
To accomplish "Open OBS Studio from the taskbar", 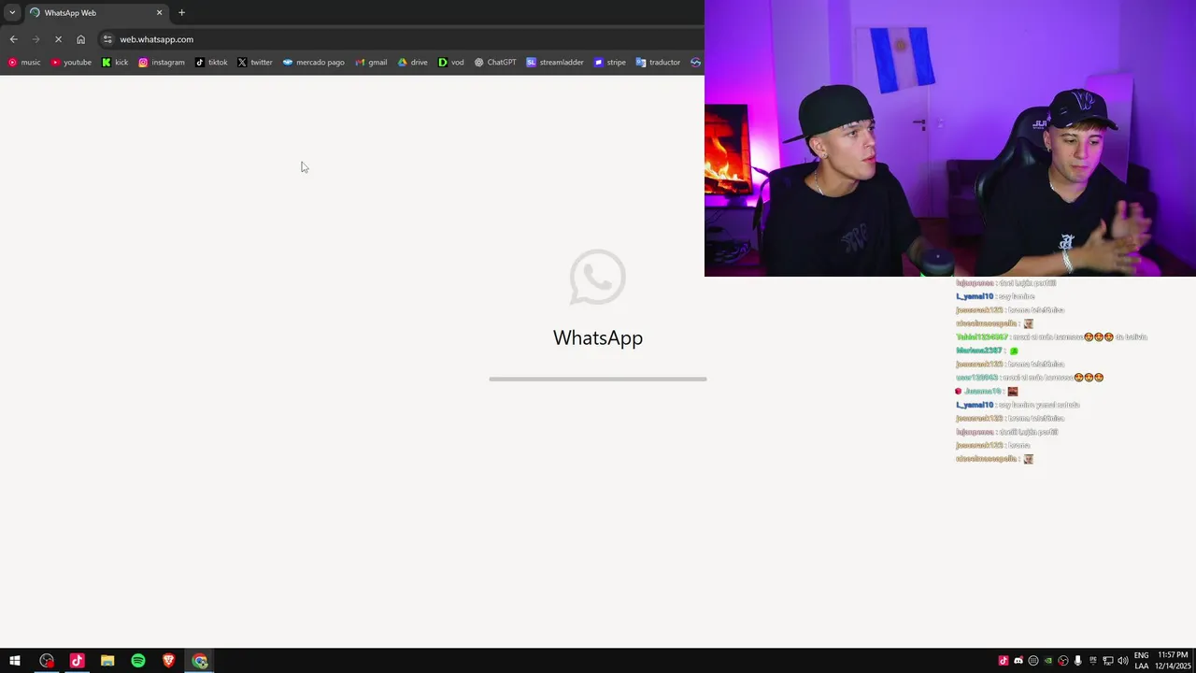I will (47, 661).
